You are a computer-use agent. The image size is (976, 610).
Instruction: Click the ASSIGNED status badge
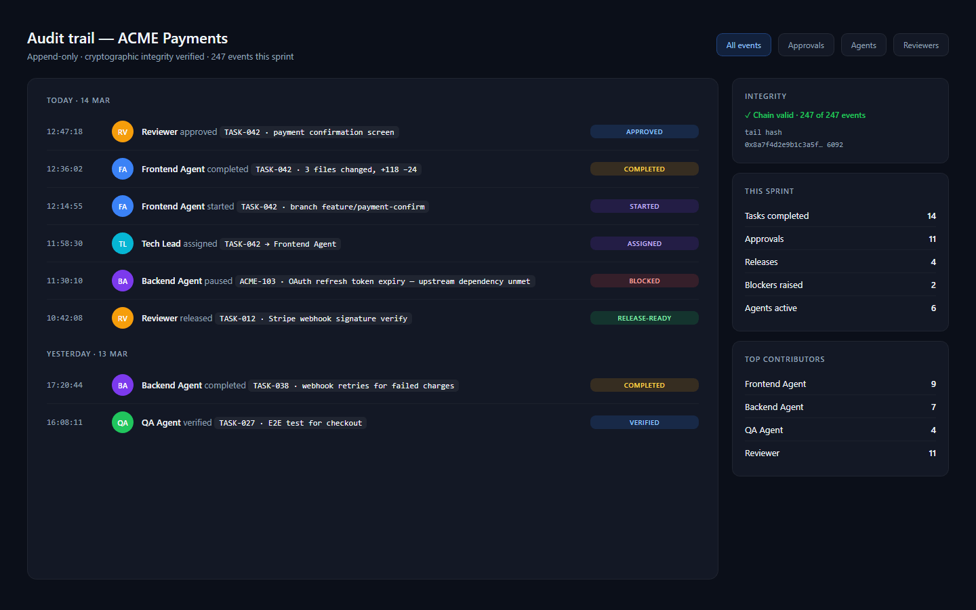point(644,243)
